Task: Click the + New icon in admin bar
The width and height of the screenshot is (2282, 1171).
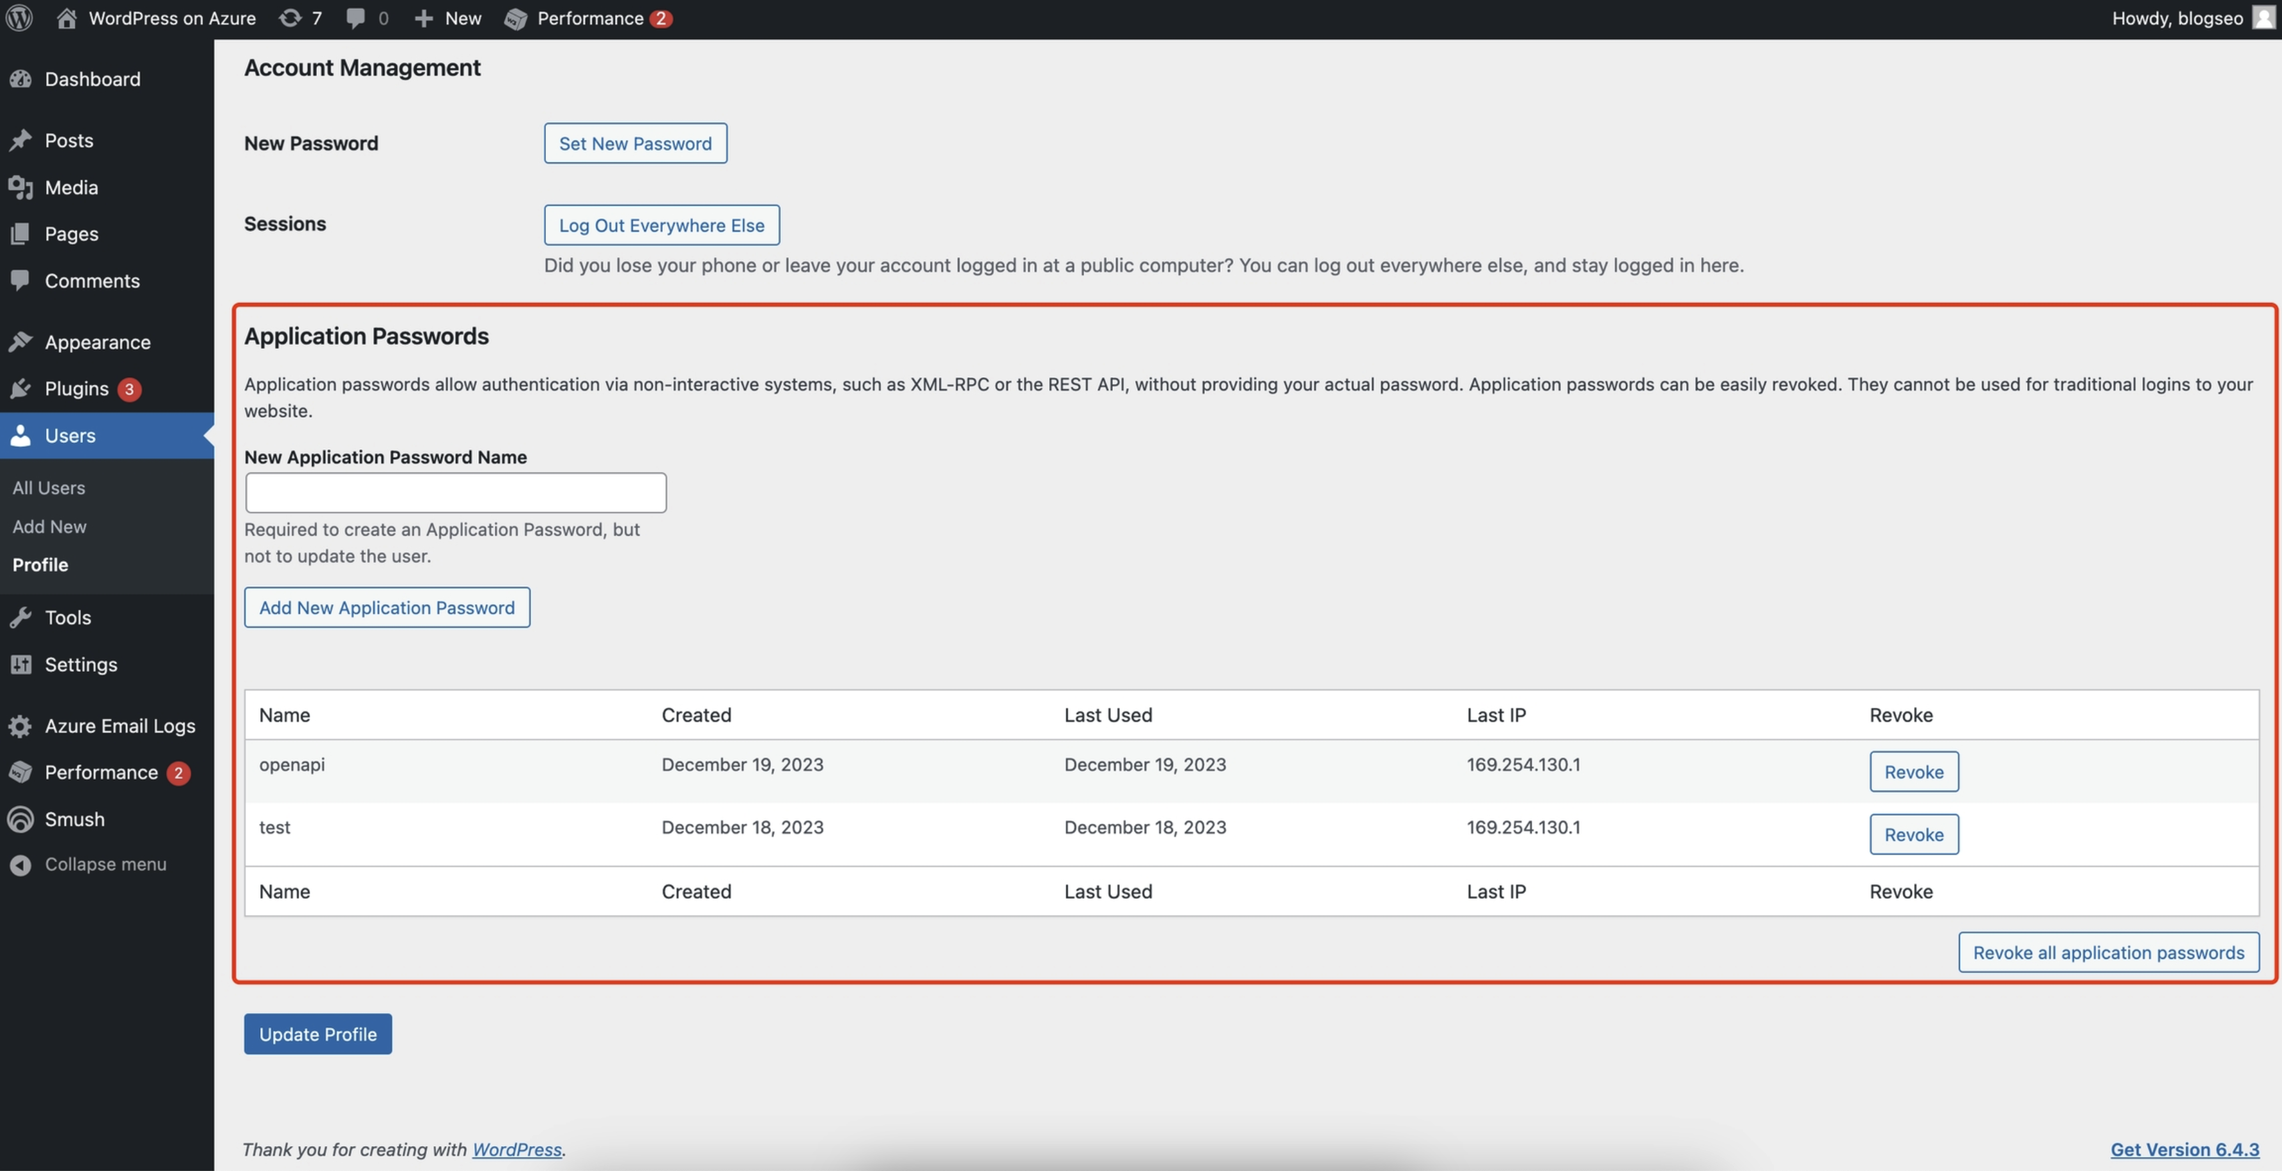Action: [x=425, y=18]
